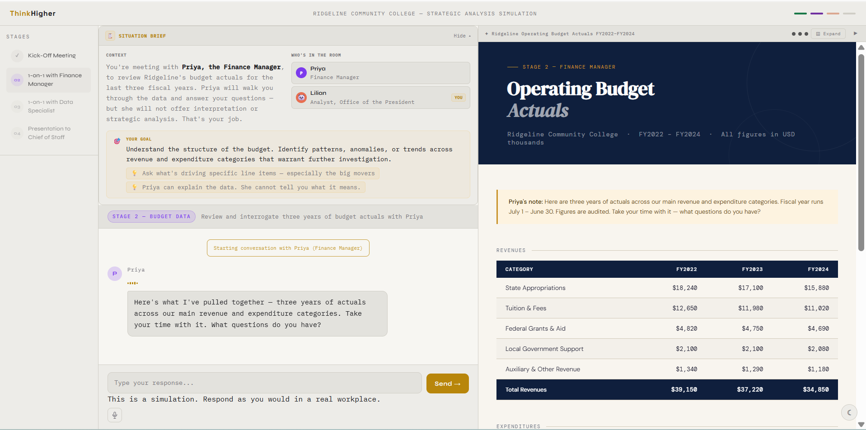Screen dimensions: 866x430
Task: Click the 'Ask what's driving specific line items' hint
Action: coord(253,173)
